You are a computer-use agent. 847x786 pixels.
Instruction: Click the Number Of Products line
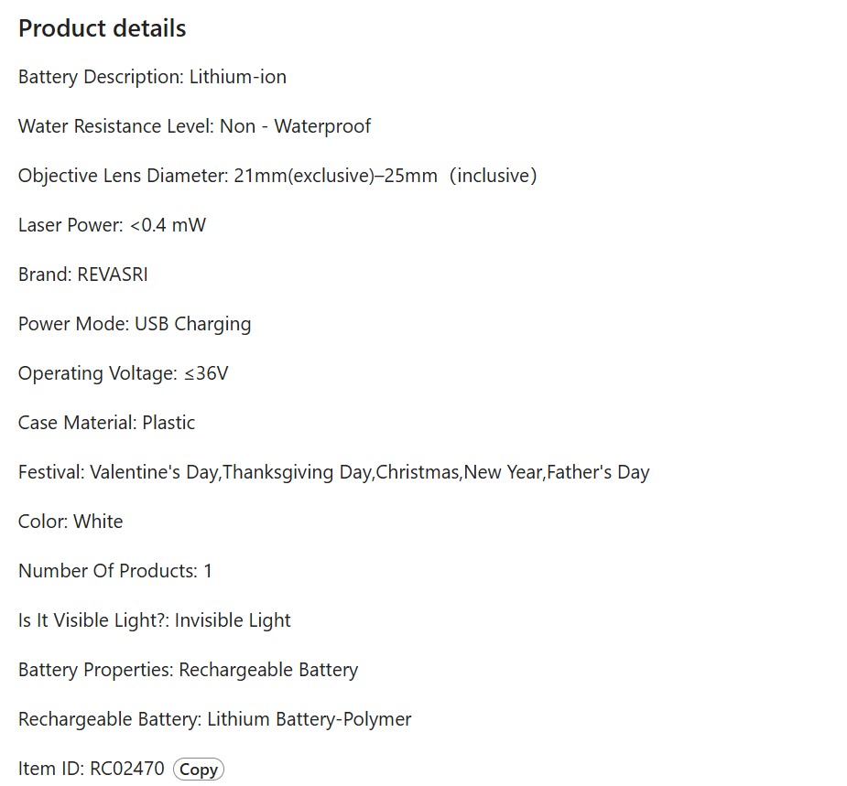[x=115, y=571]
